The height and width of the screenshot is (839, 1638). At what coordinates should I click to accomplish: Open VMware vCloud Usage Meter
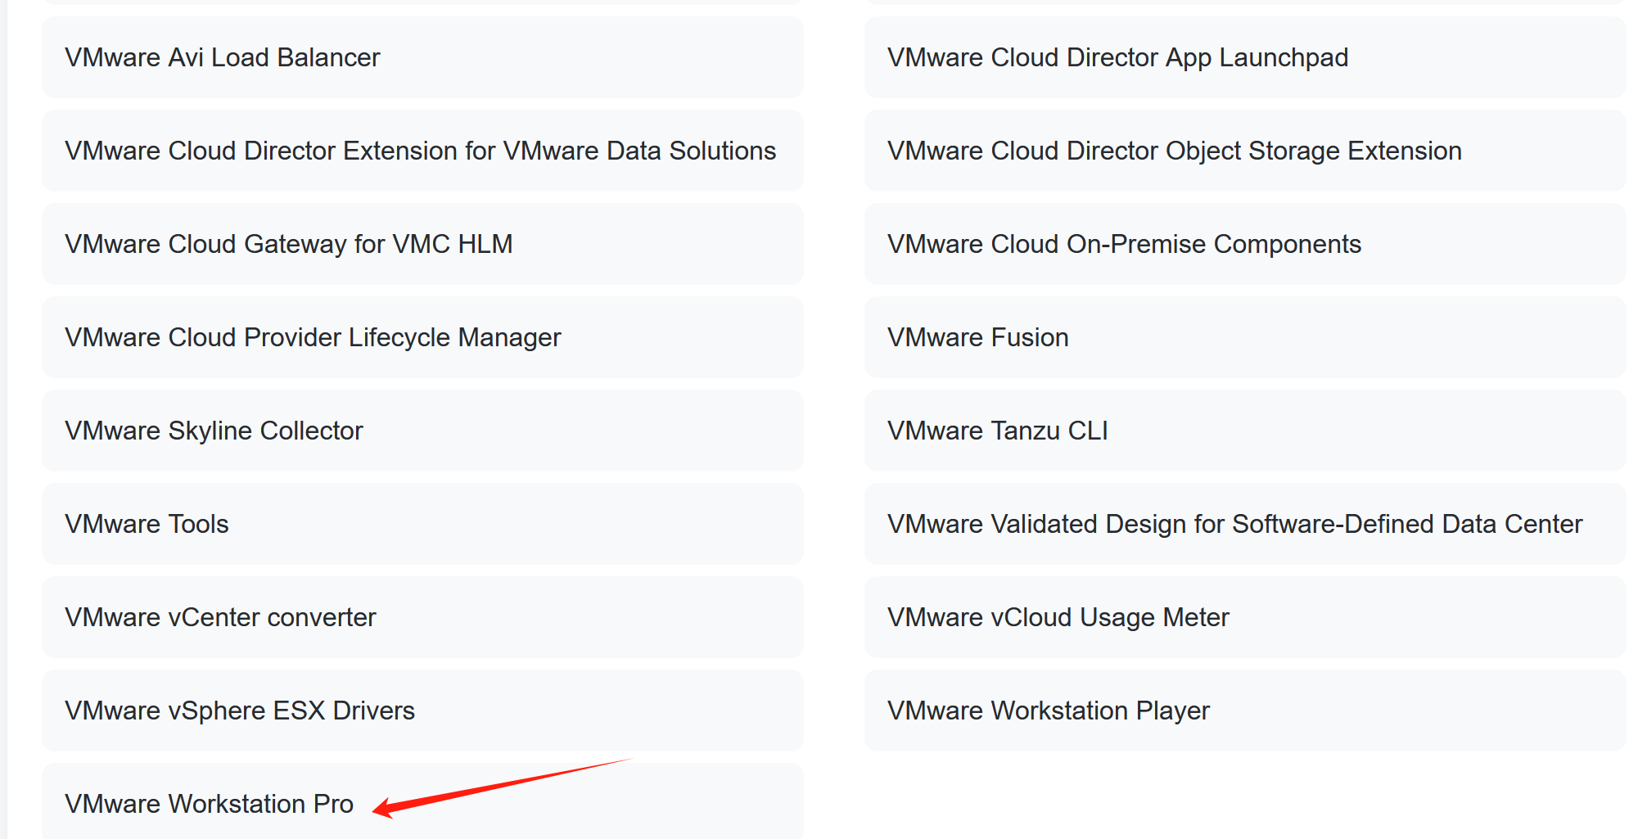[x=1245, y=617]
